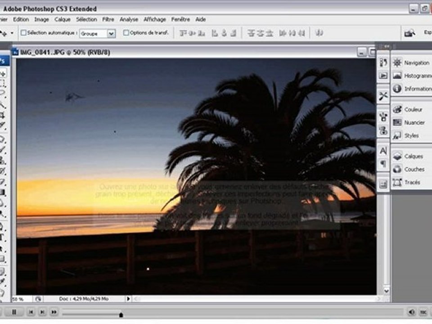Open the Clone Source panel icon
Image resolution: width=432 pixels, height=324 pixels.
(x=383, y=130)
